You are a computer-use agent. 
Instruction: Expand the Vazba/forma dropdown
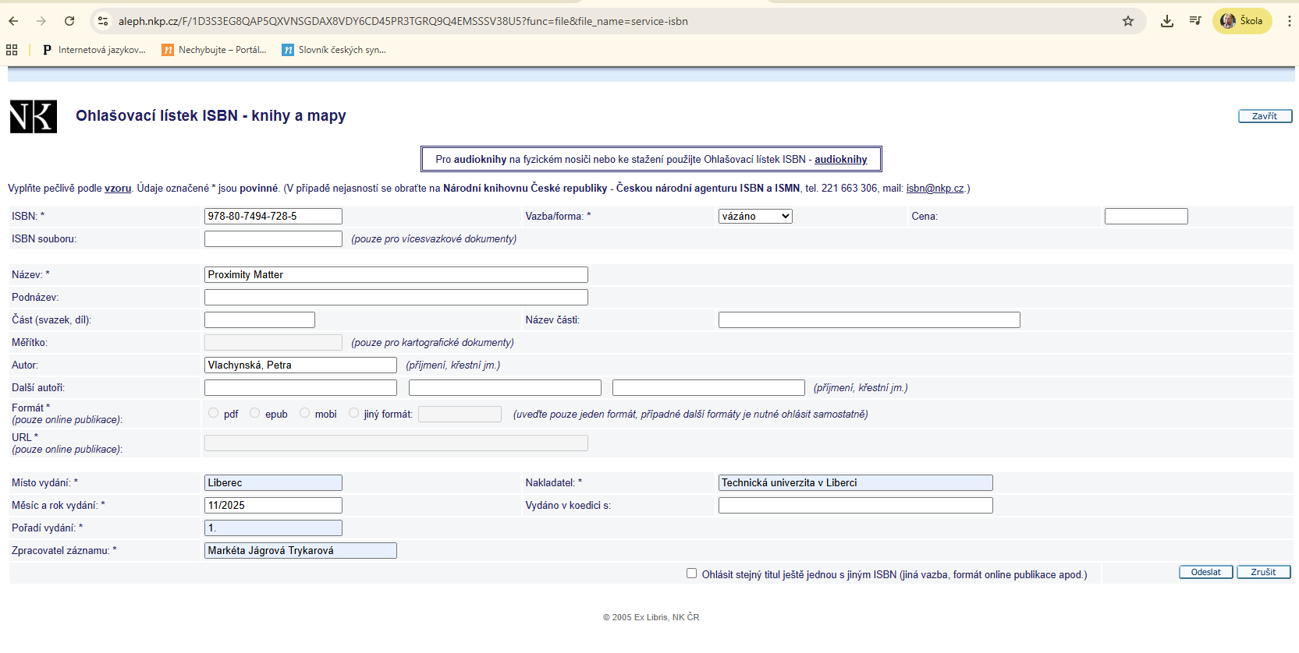(x=754, y=217)
